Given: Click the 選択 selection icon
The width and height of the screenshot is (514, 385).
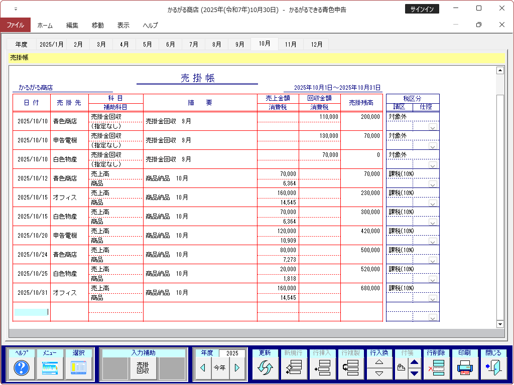Looking at the screenshot, I should pos(79,368).
